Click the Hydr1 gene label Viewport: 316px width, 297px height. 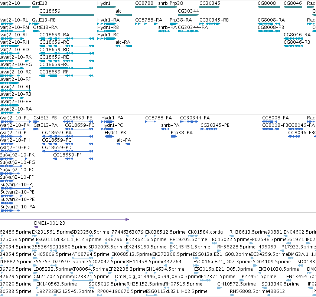coord(104,3)
